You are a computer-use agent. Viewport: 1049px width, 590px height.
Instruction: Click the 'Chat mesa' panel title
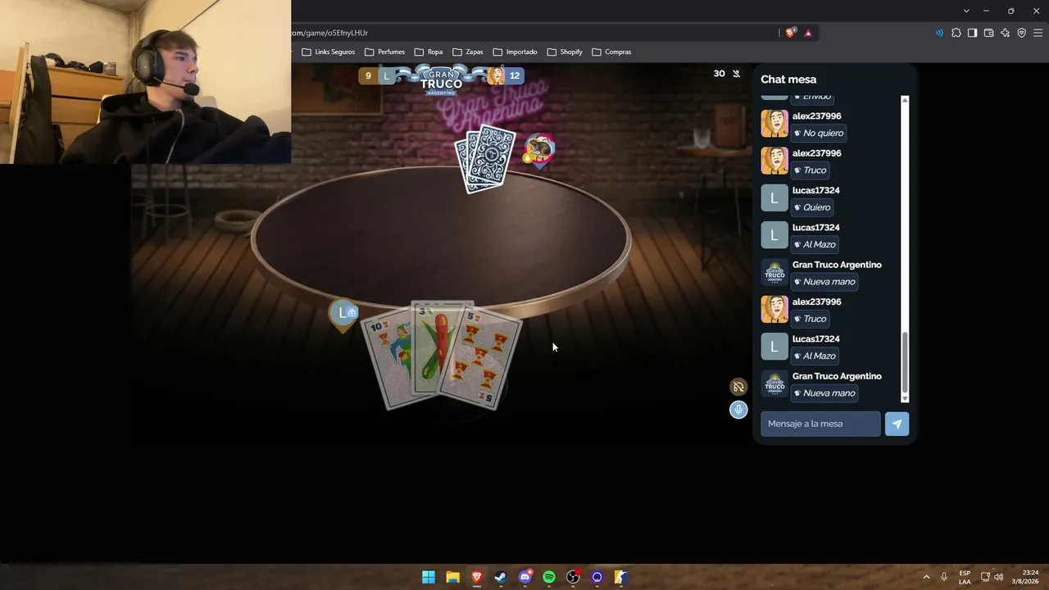pos(788,79)
